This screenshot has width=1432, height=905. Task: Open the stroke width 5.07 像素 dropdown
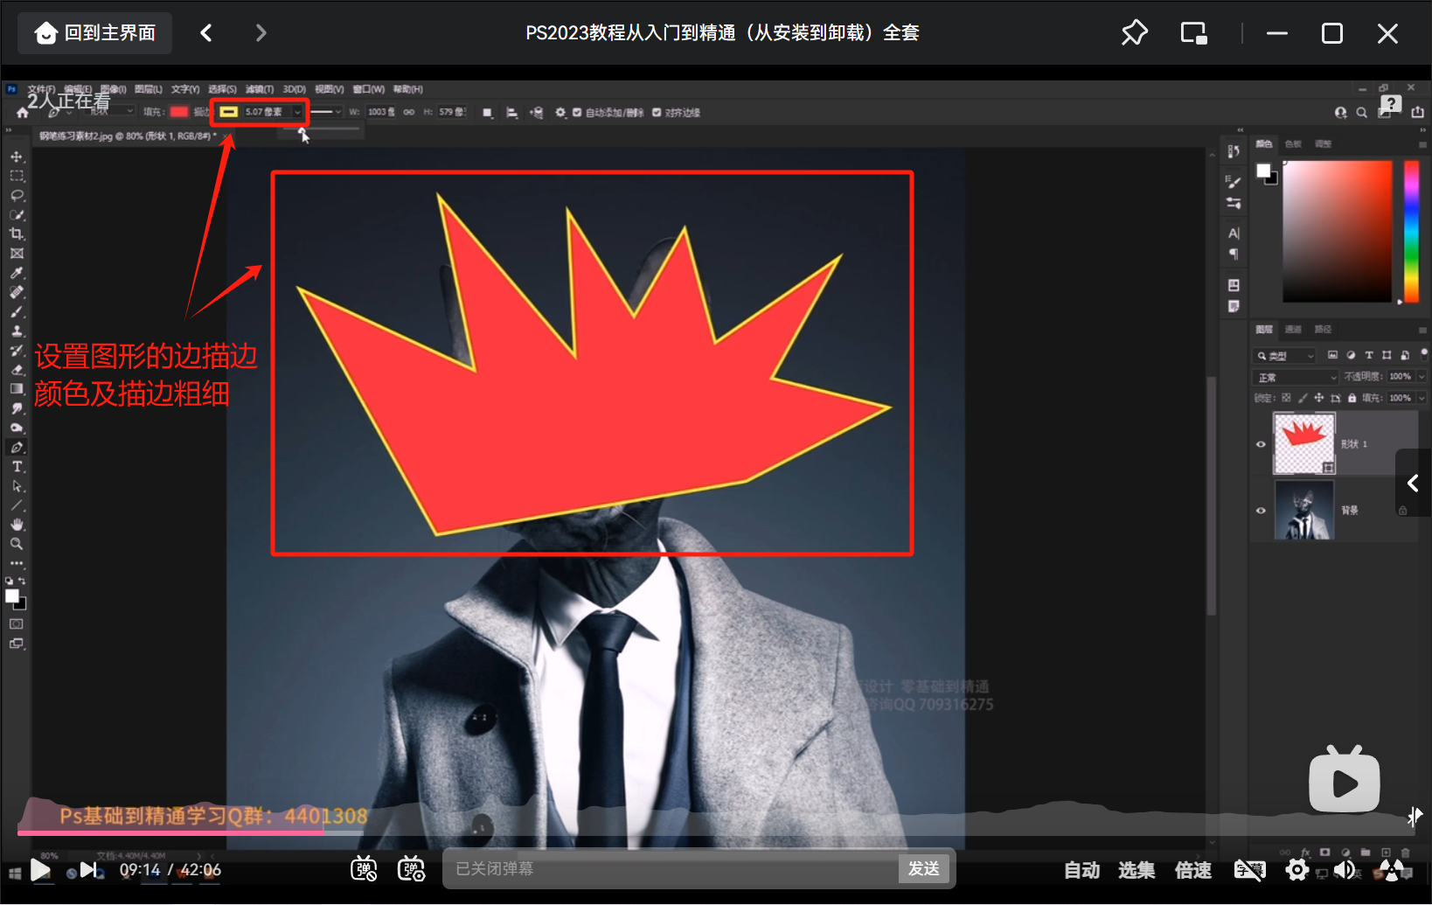click(297, 112)
